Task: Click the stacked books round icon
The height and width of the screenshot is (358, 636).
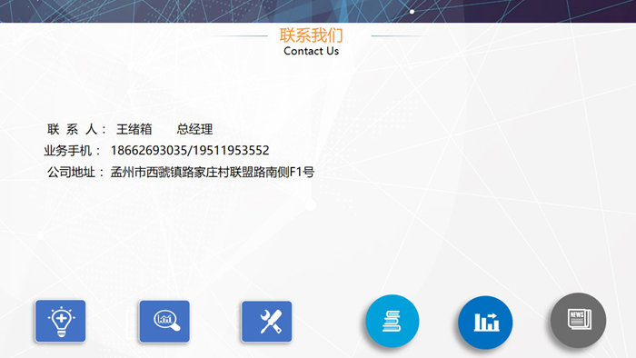Action: (393, 321)
